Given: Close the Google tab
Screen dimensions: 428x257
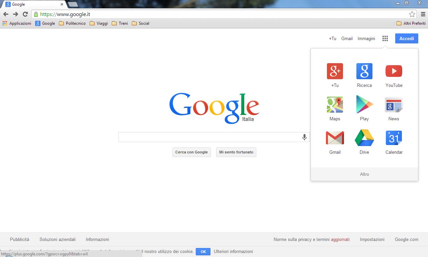Looking at the screenshot, I should point(62,4).
